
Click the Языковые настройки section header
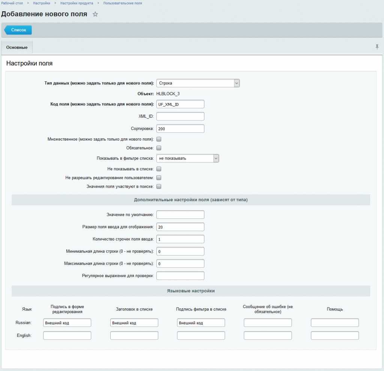point(191,291)
